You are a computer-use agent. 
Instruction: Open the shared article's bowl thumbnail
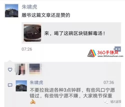(x=32, y=33)
